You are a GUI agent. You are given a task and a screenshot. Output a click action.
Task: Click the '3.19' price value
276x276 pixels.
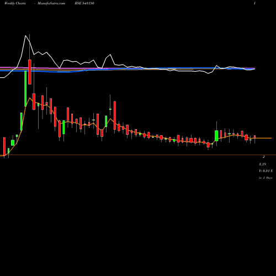pyautogui.click(x=262, y=164)
